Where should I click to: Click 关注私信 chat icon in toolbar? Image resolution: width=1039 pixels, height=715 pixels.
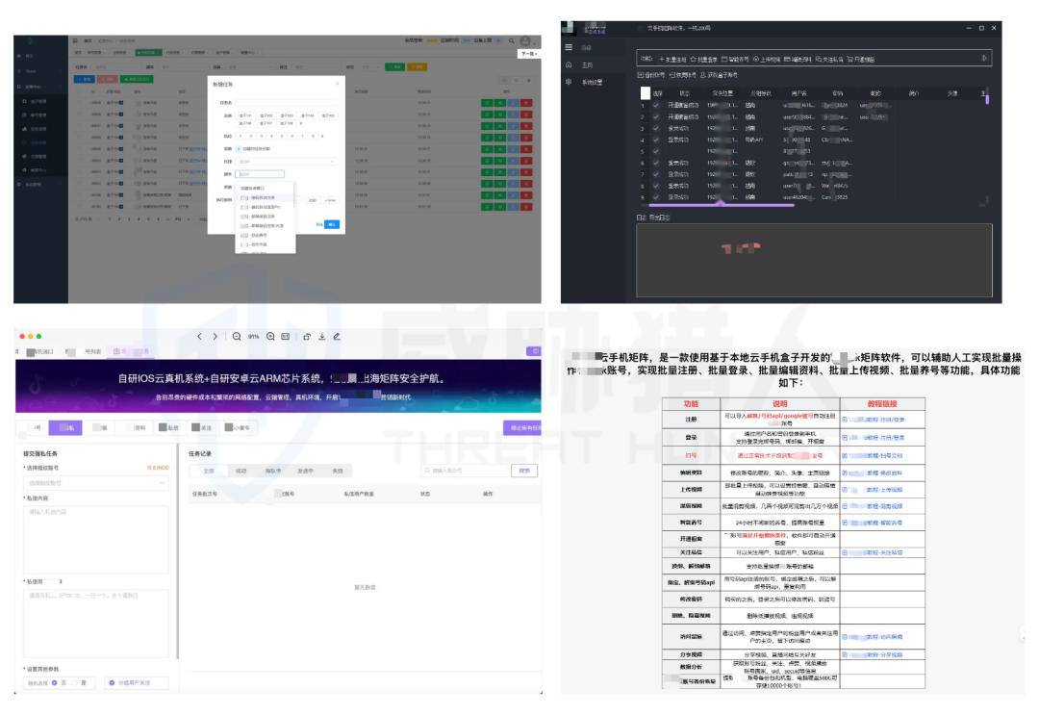819,59
